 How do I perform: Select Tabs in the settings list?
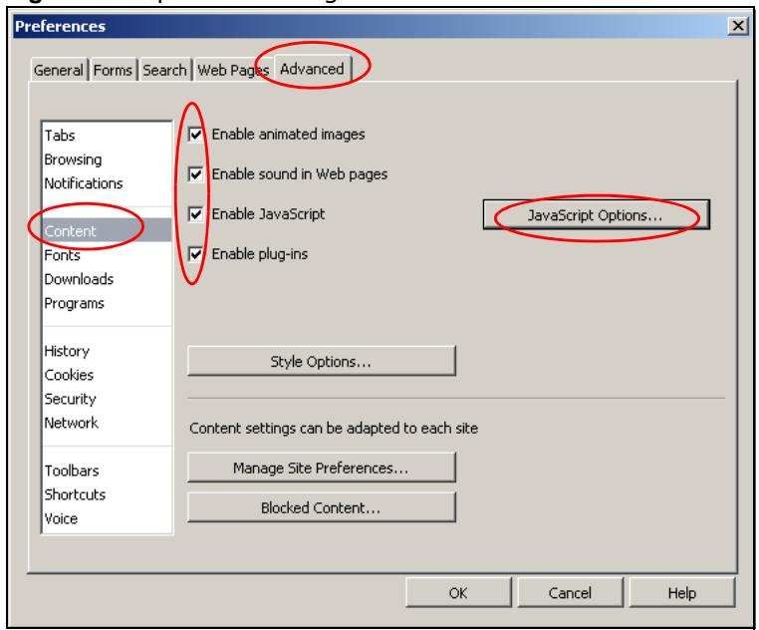[107, 136]
